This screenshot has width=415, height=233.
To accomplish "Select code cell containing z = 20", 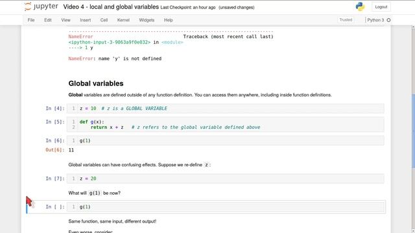I will [225, 179].
